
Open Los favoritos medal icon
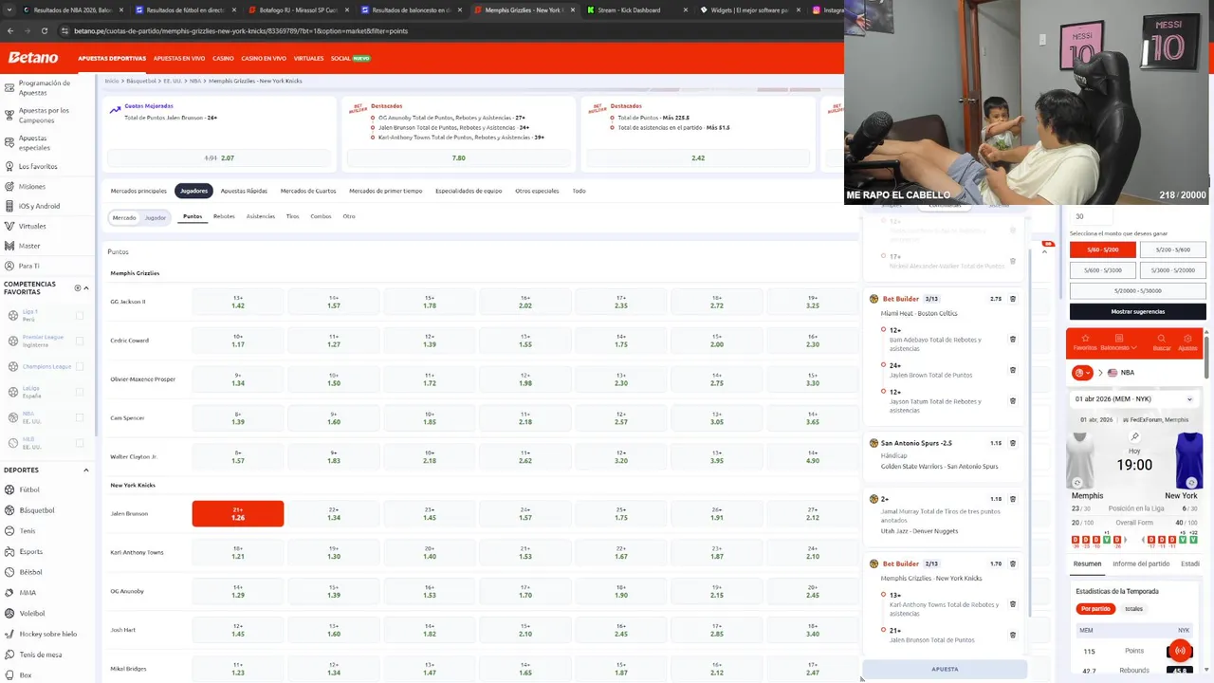click(9, 166)
